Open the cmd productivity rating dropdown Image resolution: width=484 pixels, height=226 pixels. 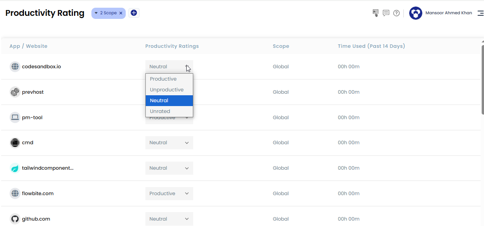[169, 142]
